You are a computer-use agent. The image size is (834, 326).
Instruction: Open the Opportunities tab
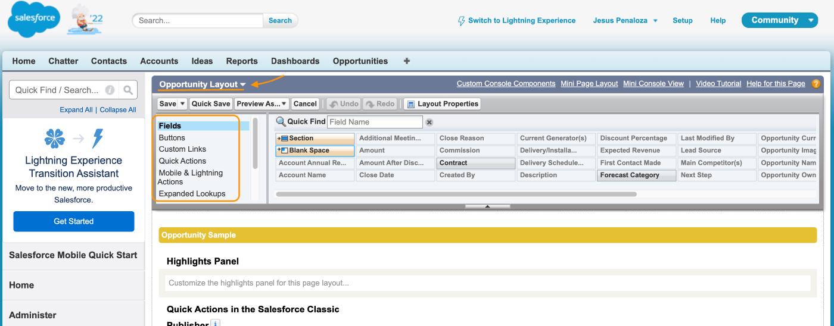[360, 61]
